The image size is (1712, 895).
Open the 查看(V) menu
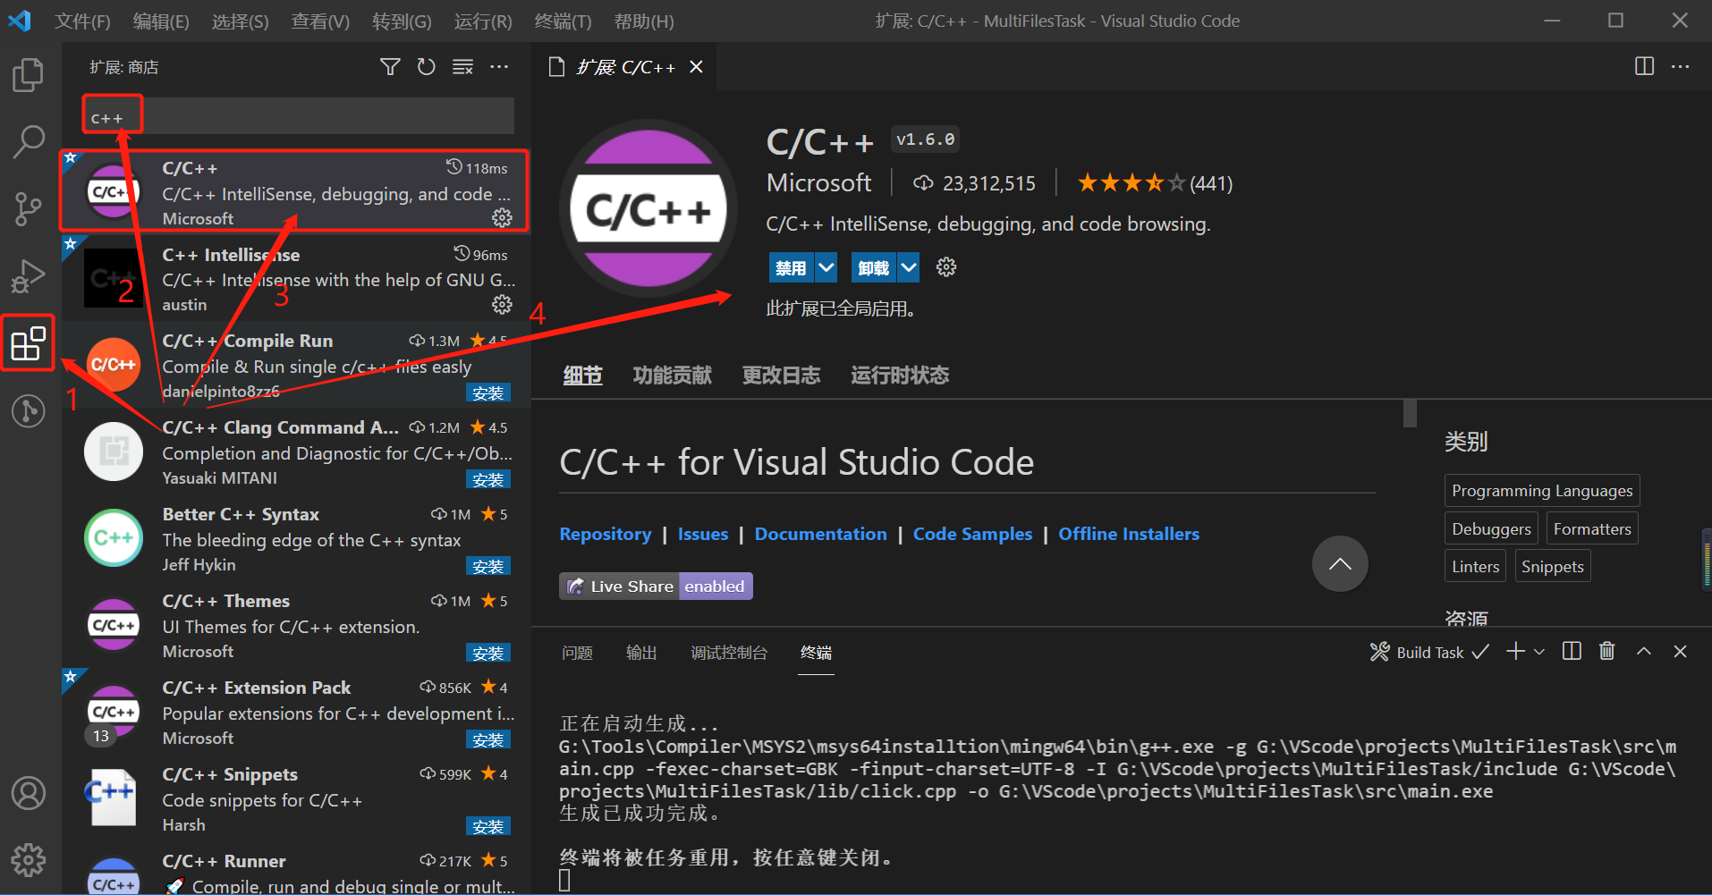320,21
